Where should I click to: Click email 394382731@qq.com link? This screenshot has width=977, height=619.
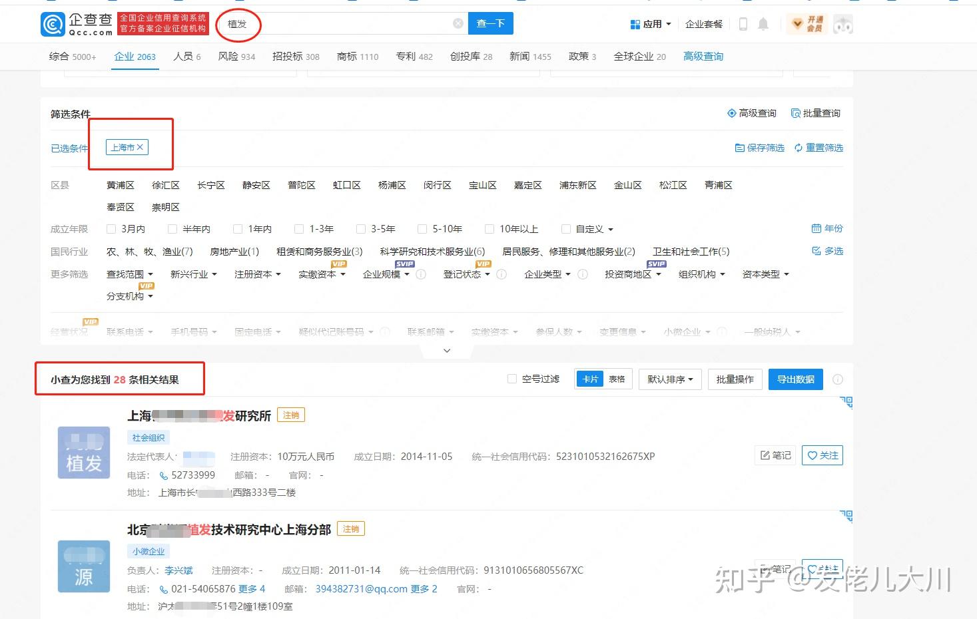tap(362, 589)
